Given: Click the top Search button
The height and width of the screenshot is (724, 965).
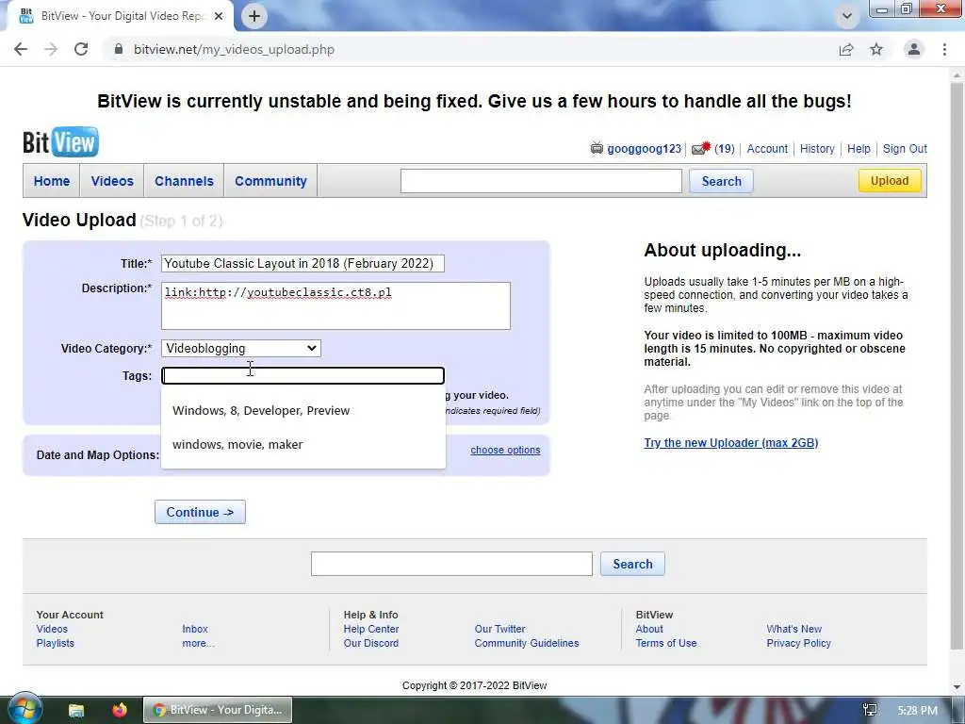Looking at the screenshot, I should [721, 181].
